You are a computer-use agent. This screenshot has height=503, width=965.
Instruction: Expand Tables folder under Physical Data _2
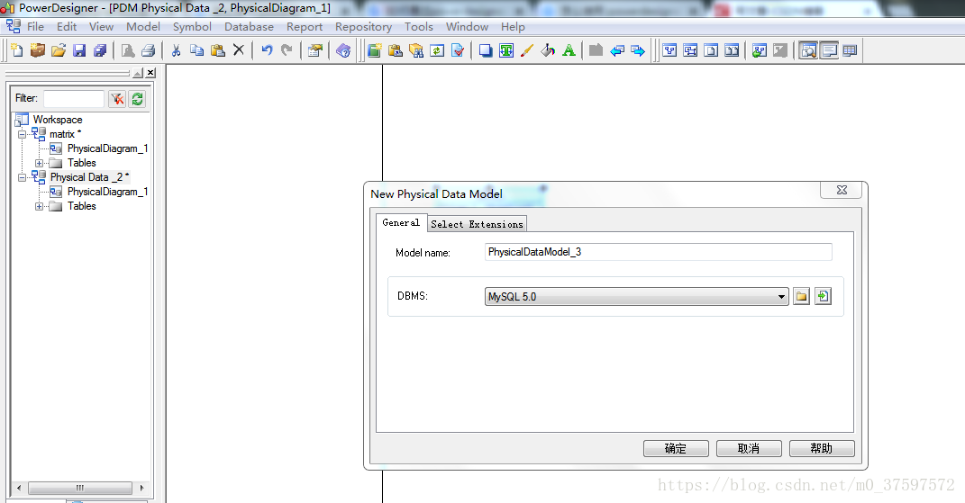[x=40, y=206]
